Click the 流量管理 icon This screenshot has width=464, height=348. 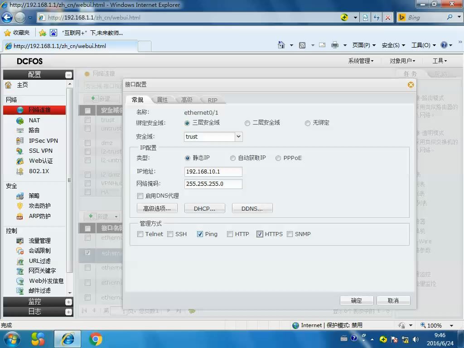20,241
